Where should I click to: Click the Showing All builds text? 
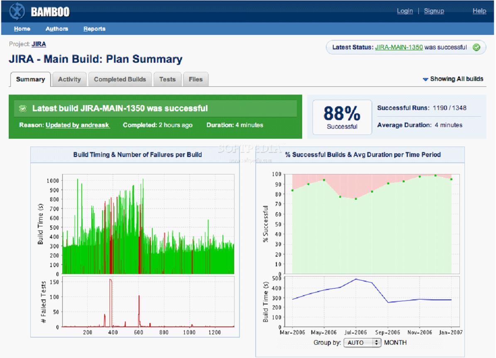coord(457,79)
